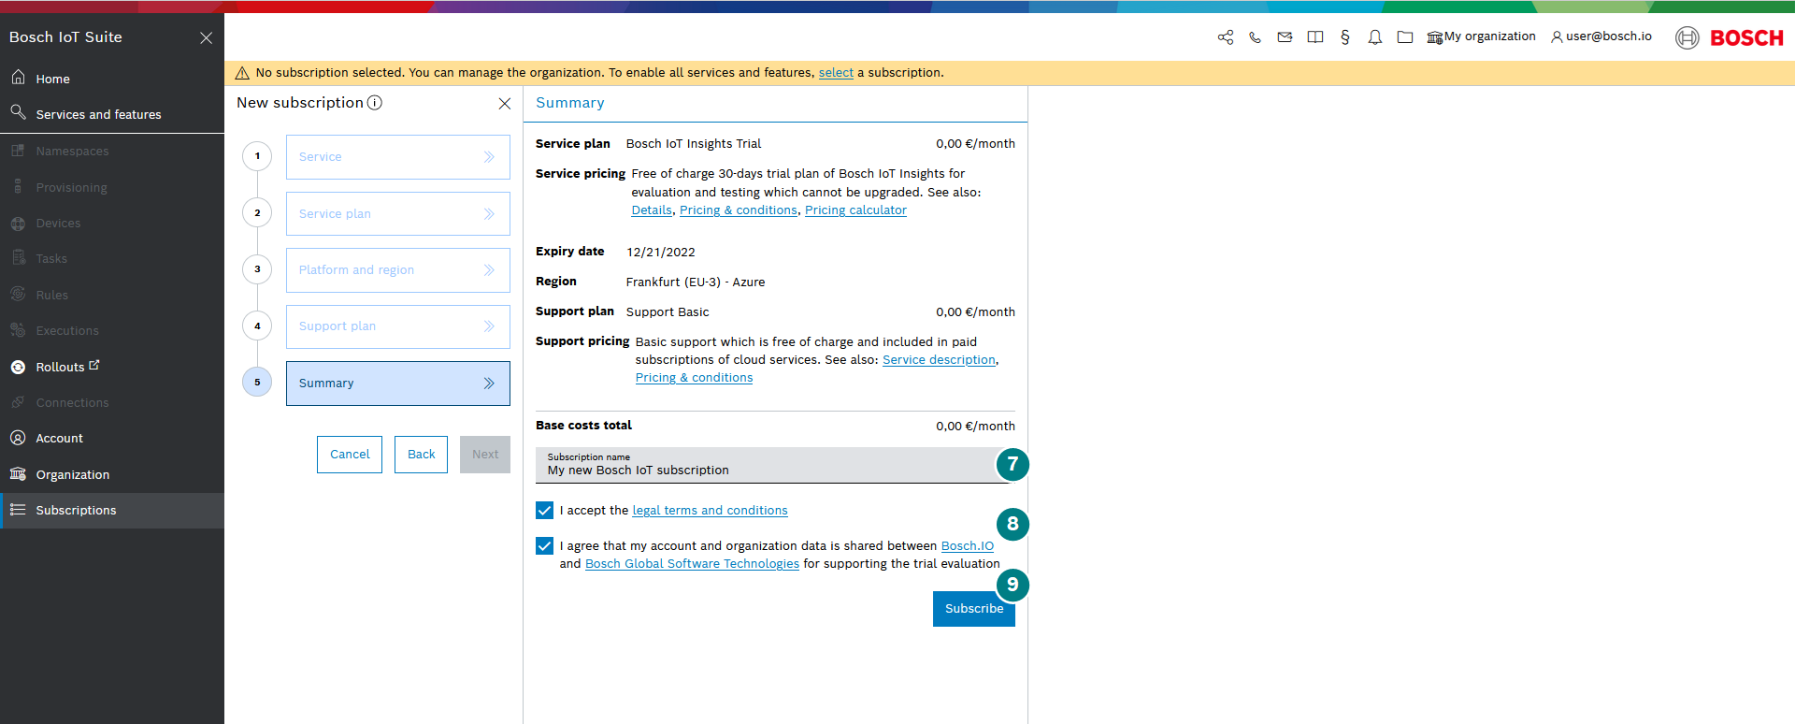Click the Namespaces menu entry
The height and width of the screenshot is (724, 1795).
[x=112, y=151]
